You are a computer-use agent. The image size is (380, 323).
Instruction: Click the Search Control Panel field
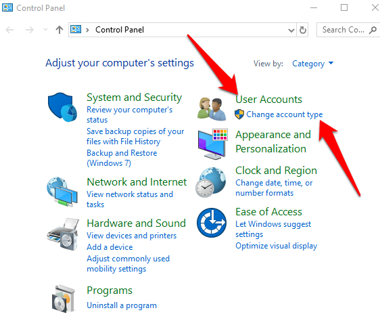(348, 30)
